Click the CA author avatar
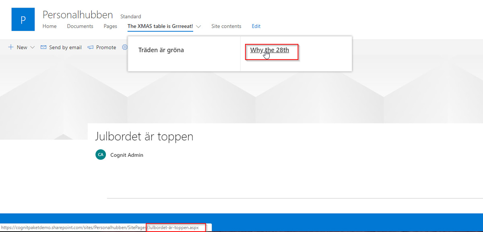 101,155
